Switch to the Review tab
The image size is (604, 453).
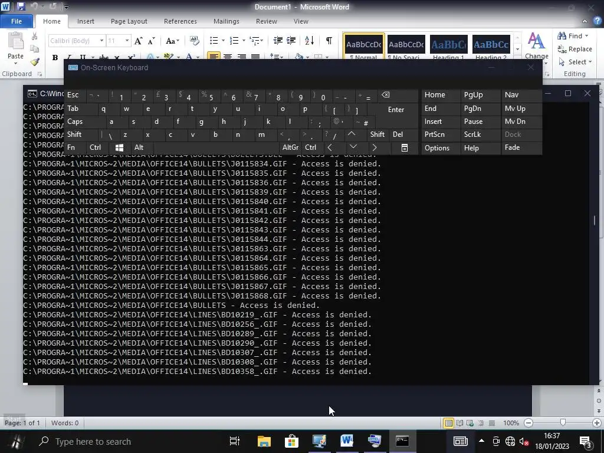pyautogui.click(x=267, y=21)
